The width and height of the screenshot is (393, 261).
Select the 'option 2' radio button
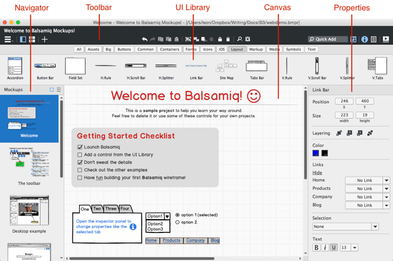coord(178,222)
